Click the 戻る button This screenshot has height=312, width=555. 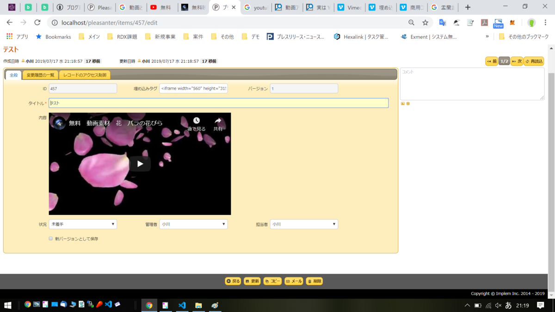(233, 281)
